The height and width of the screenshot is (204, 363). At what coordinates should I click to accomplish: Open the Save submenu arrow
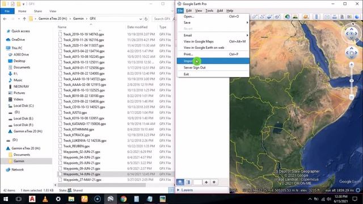point(247,23)
